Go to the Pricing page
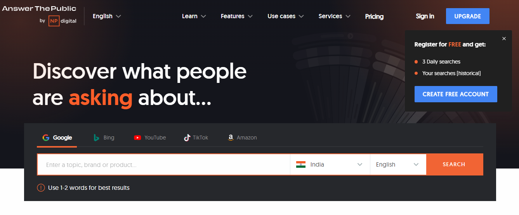The height and width of the screenshot is (215, 519). [374, 16]
